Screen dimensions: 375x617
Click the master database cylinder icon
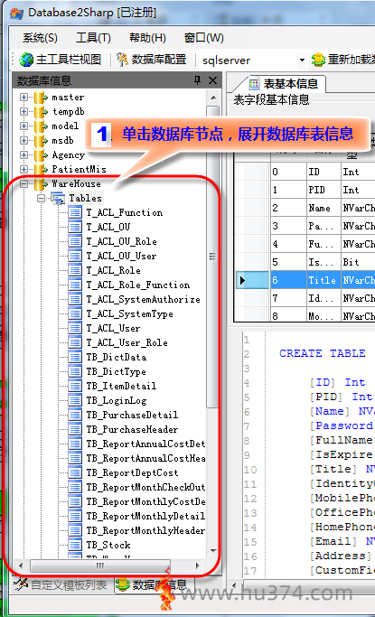click(41, 98)
